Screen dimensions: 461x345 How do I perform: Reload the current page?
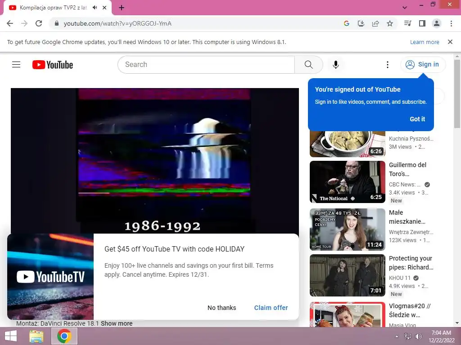tap(39, 23)
